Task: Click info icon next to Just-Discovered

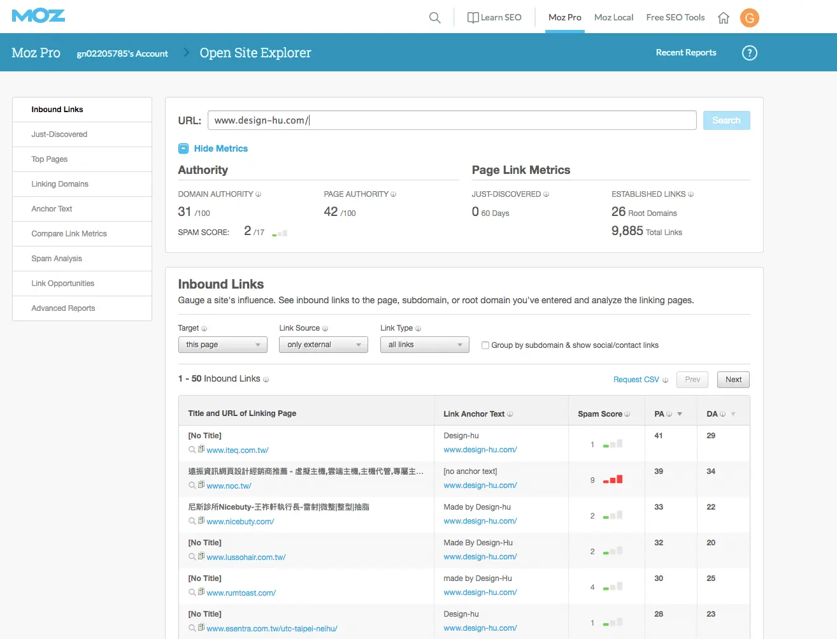Action: click(x=546, y=194)
